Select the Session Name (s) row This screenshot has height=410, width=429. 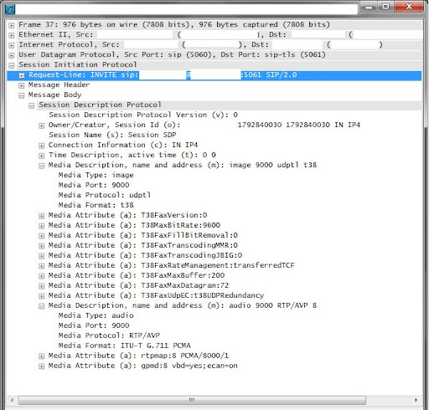pos(112,135)
